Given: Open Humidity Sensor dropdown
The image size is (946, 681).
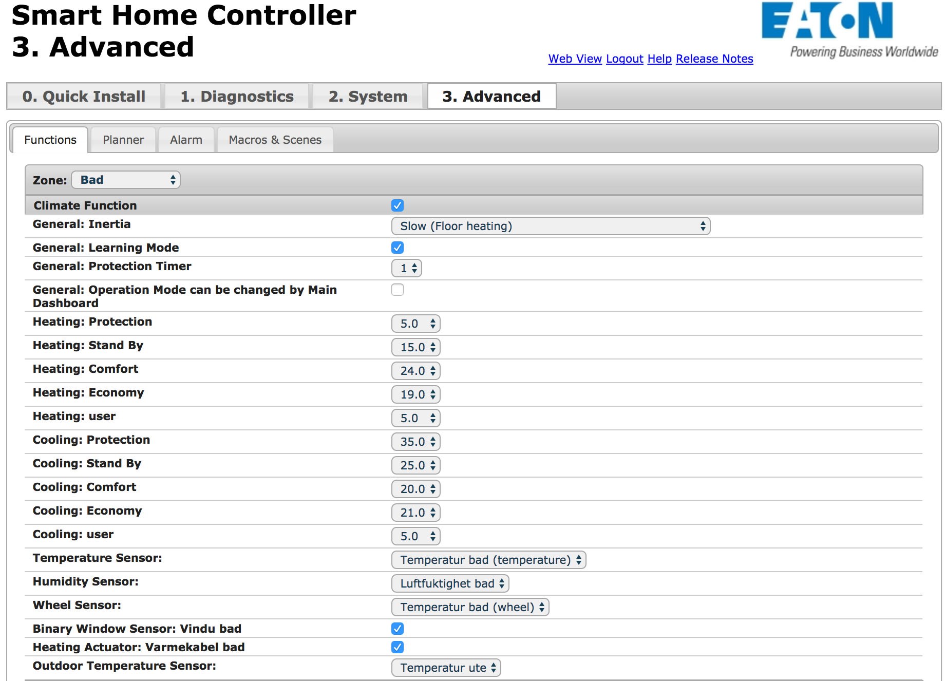Looking at the screenshot, I should click(x=450, y=583).
